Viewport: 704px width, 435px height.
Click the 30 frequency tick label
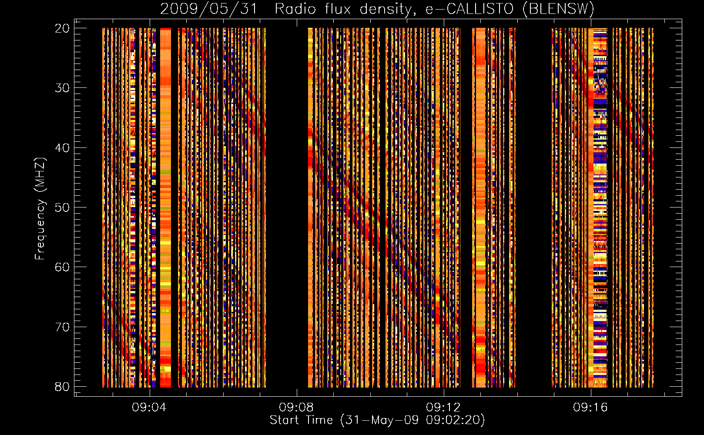point(62,88)
